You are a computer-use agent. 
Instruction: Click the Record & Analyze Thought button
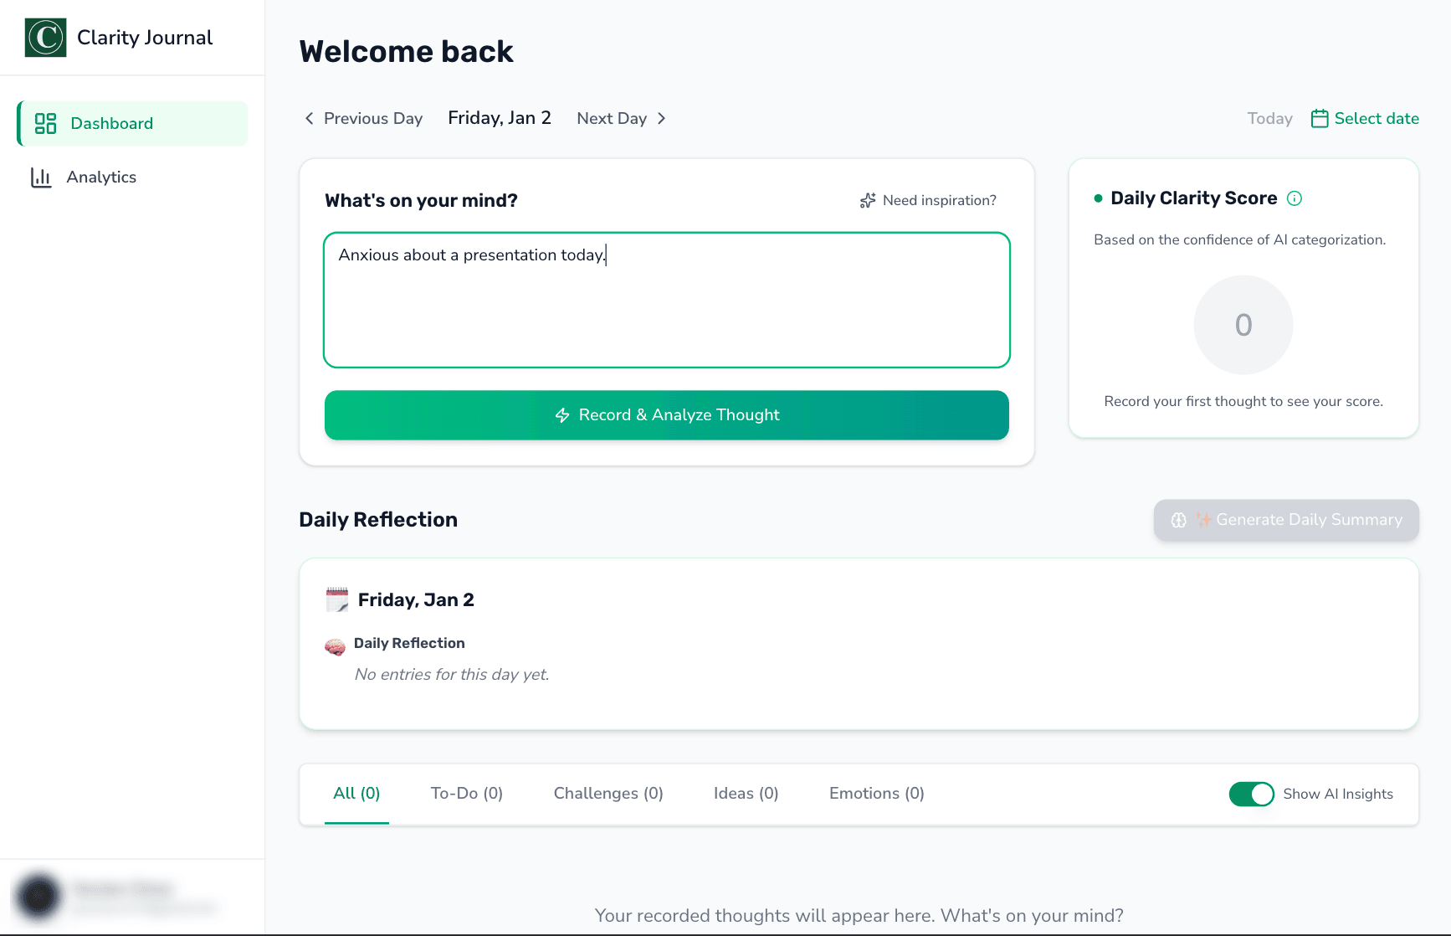[666, 414]
